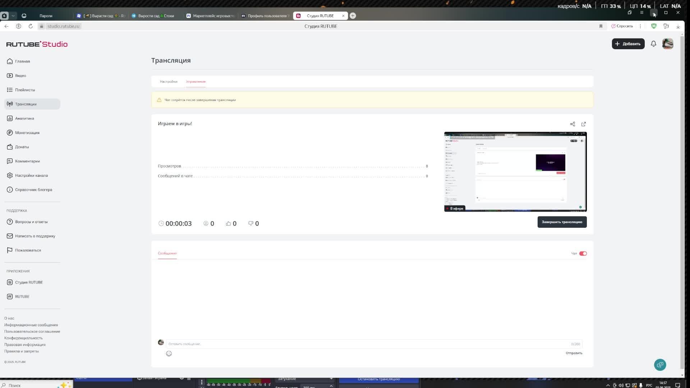Click the user avatar in the header

(x=668, y=44)
